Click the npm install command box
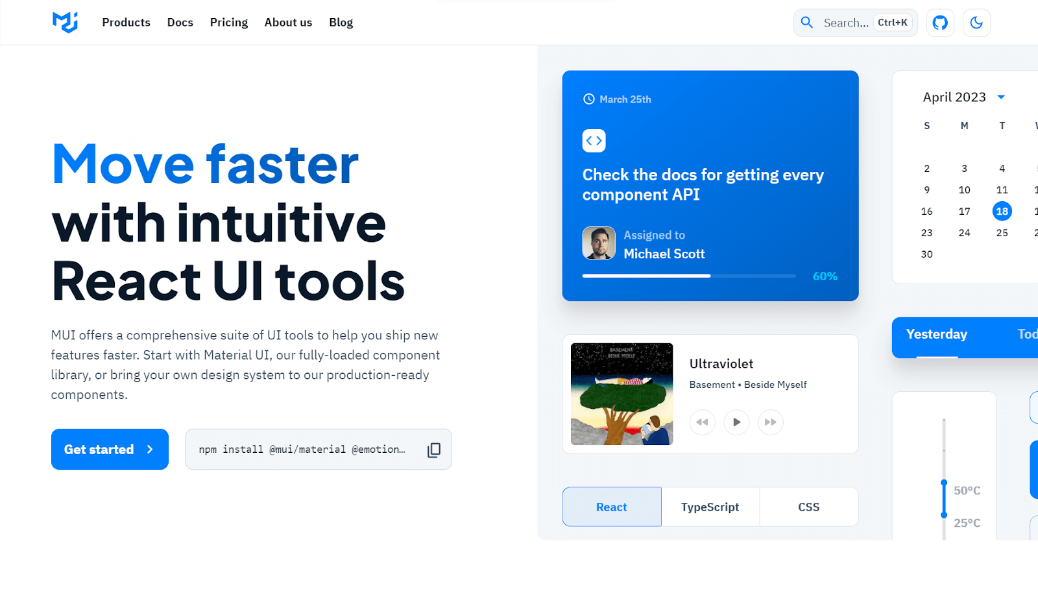 319,450
